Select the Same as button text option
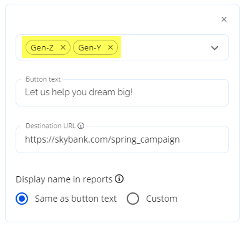Viewport: 244px width, 226px height. pos(22,199)
